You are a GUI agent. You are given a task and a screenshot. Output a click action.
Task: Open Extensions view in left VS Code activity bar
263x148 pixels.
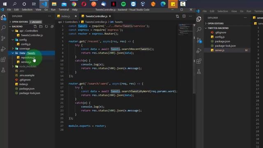[3, 59]
